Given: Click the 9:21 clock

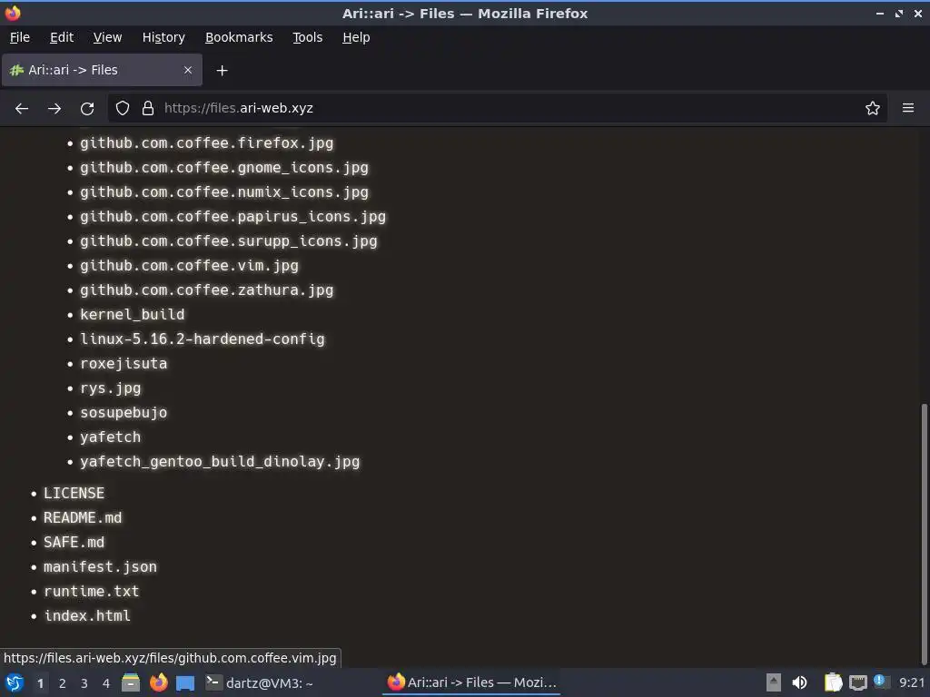Looking at the screenshot, I should tap(912, 682).
